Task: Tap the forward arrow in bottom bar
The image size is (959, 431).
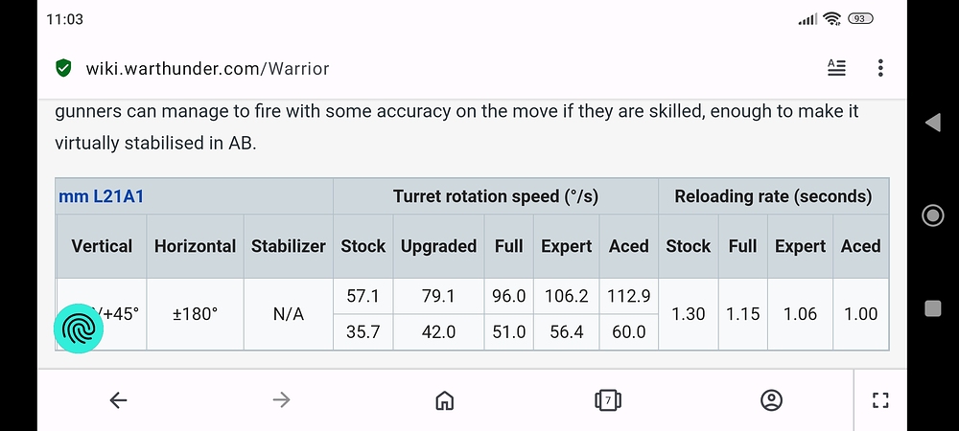Action: (281, 400)
